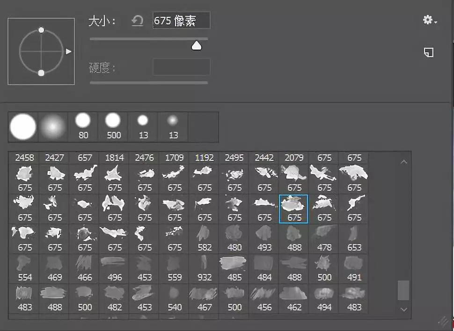Click the brush size label 1709
Screen dimensions: 454x331
click(175, 158)
